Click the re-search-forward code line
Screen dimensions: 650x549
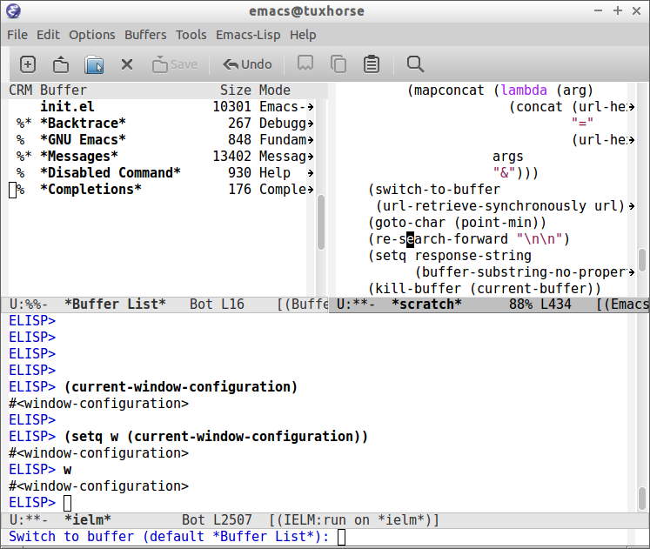[469, 239]
